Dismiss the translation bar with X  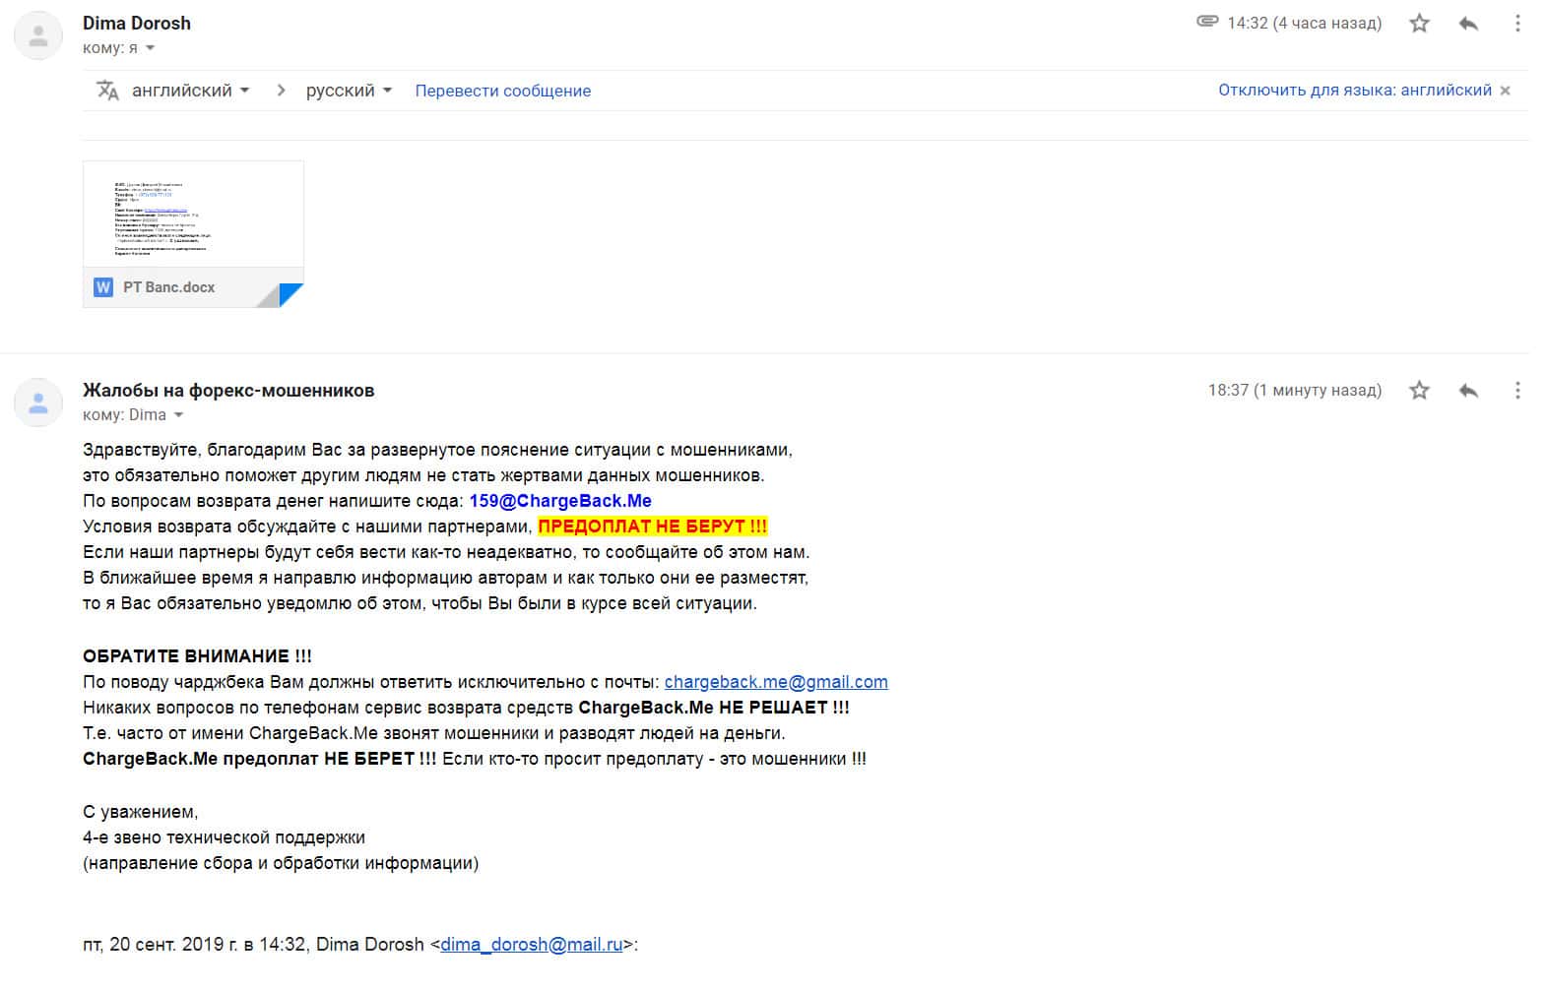(x=1505, y=91)
